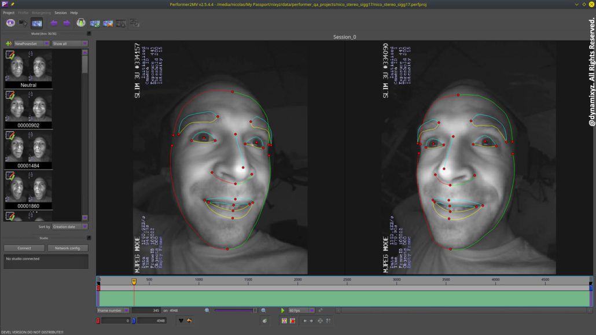Click the zoom in magnifier on timeline
Screen dimensions: 596x335
tap(263, 311)
